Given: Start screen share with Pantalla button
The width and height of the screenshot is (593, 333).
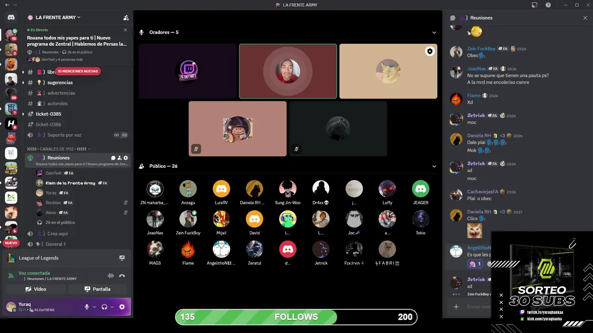Looking at the screenshot, I should click(98, 289).
